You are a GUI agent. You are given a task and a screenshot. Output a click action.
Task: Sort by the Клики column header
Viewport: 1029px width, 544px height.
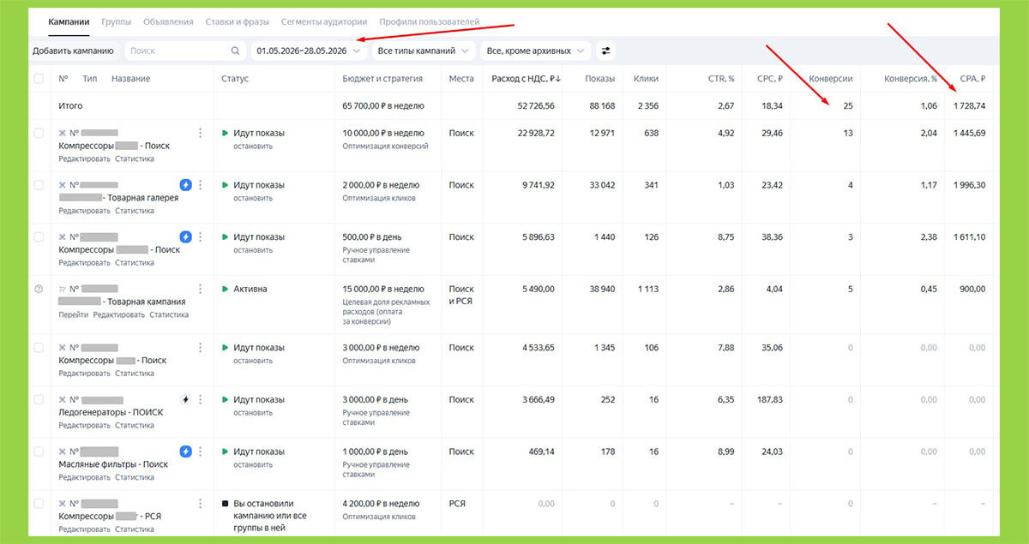(645, 79)
